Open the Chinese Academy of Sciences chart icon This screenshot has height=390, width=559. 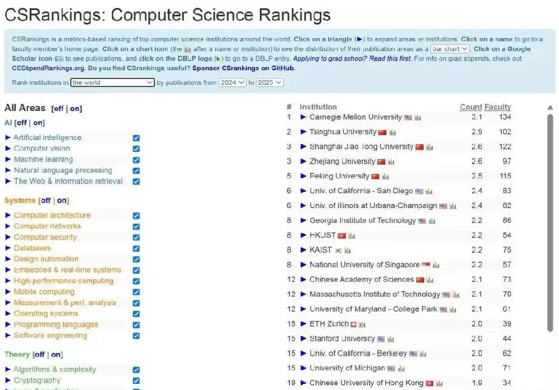click(x=430, y=281)
